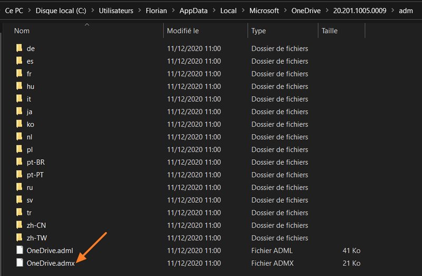The image size is (422, 276).
Task: Navigate to Florian breadcrumb
Action: (156, 11)
